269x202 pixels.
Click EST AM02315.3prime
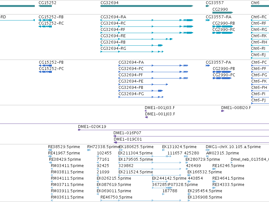(x=223, y=153)
